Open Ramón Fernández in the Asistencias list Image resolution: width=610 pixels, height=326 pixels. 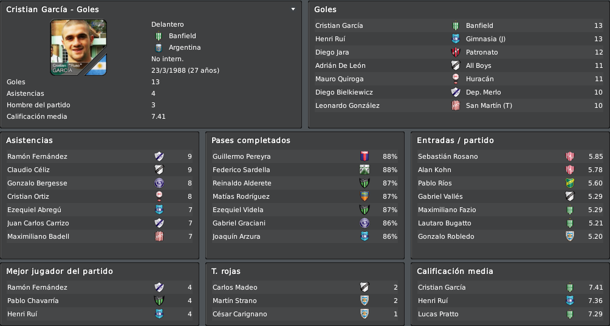pyautogui.click(x=37, y=156)
